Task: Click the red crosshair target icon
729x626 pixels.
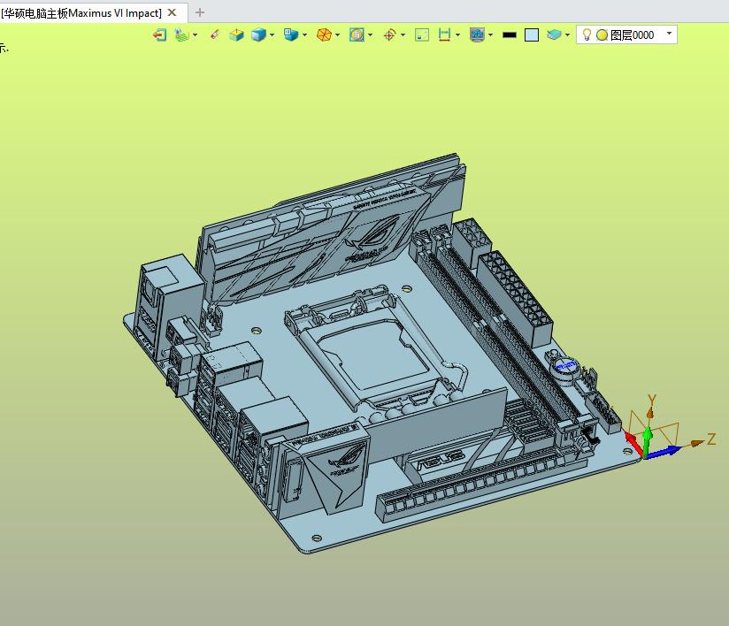Action: (389, 34)
